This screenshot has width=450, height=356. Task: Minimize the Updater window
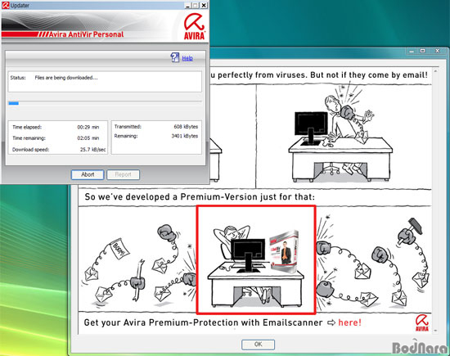pos(187,5)
